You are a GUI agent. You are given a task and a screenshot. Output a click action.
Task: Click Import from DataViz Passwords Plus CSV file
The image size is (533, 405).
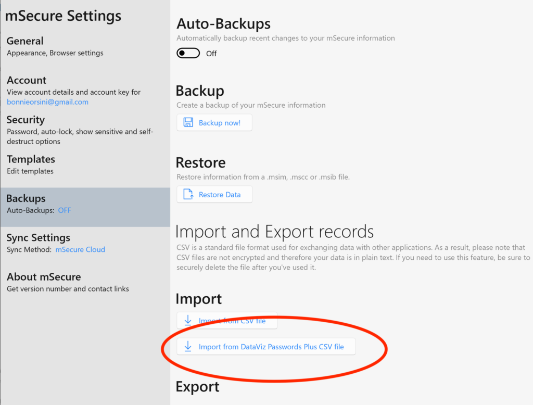266,347
